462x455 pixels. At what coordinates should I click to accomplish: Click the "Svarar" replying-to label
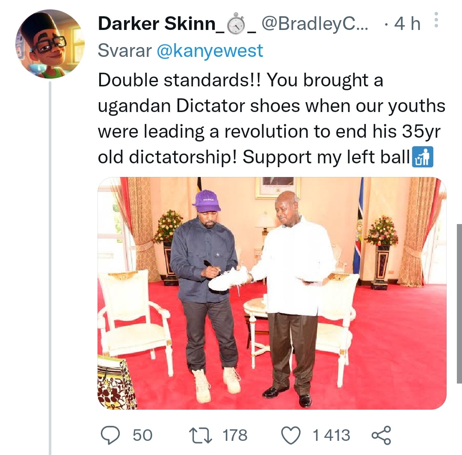click(x=124, y=51)
